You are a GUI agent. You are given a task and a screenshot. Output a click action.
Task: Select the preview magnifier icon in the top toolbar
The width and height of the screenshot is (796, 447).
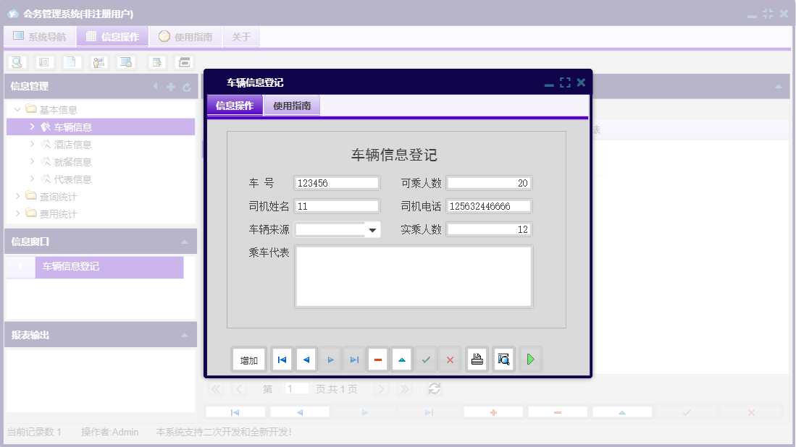point(16,62)
